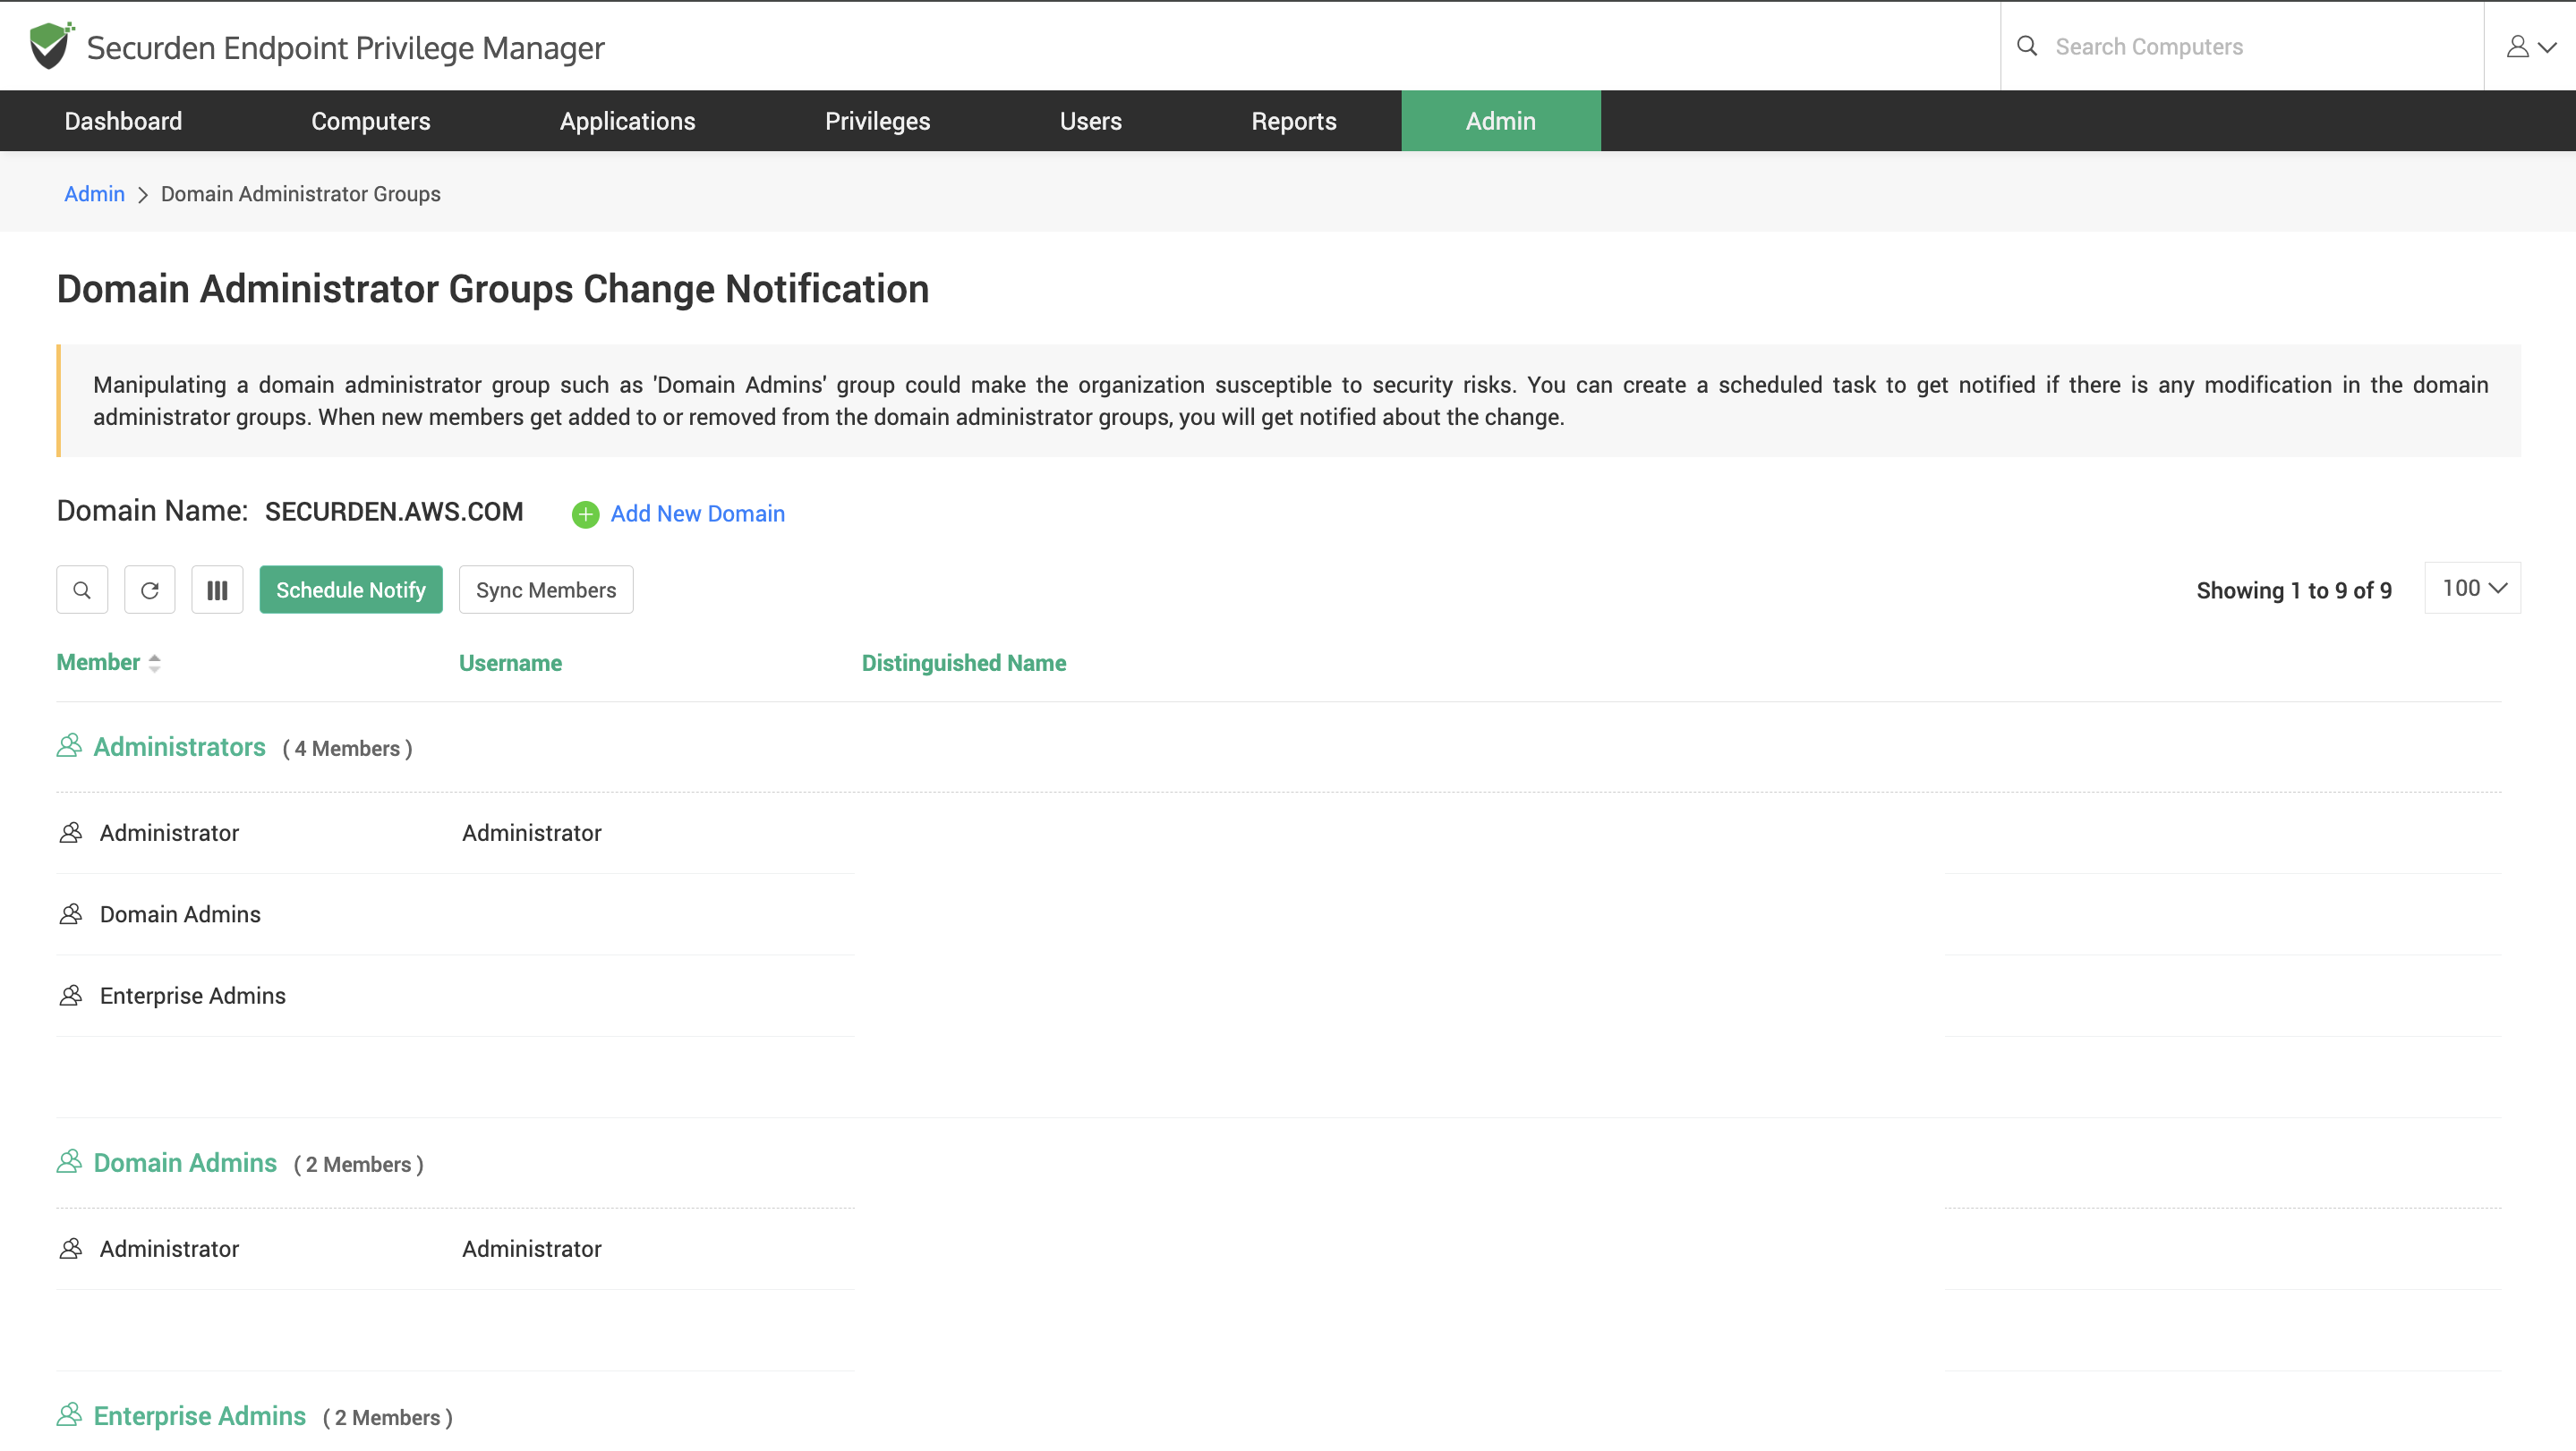Image resolution: width=2576 pixels, height=1451 pixels.
Task: Click the icon beside Enterprise Admins member row
Action: pos(71,996)
